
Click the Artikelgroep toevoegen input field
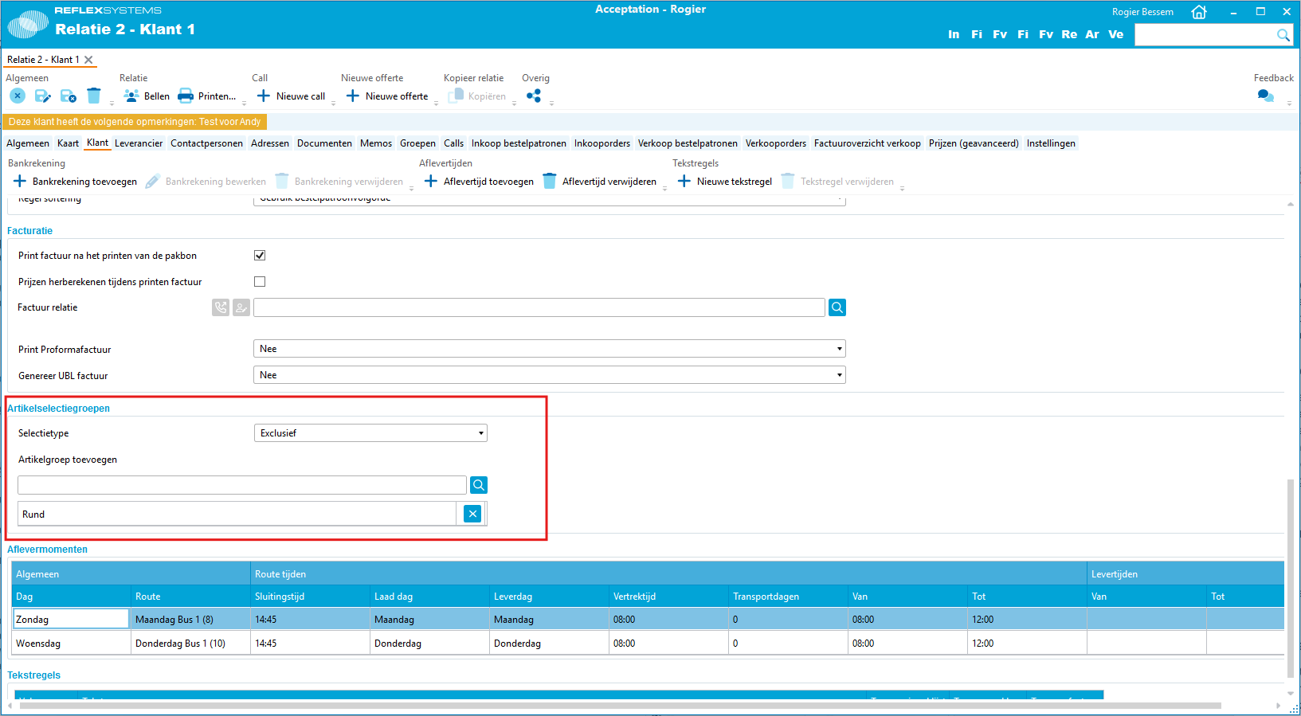coord(241,485)
